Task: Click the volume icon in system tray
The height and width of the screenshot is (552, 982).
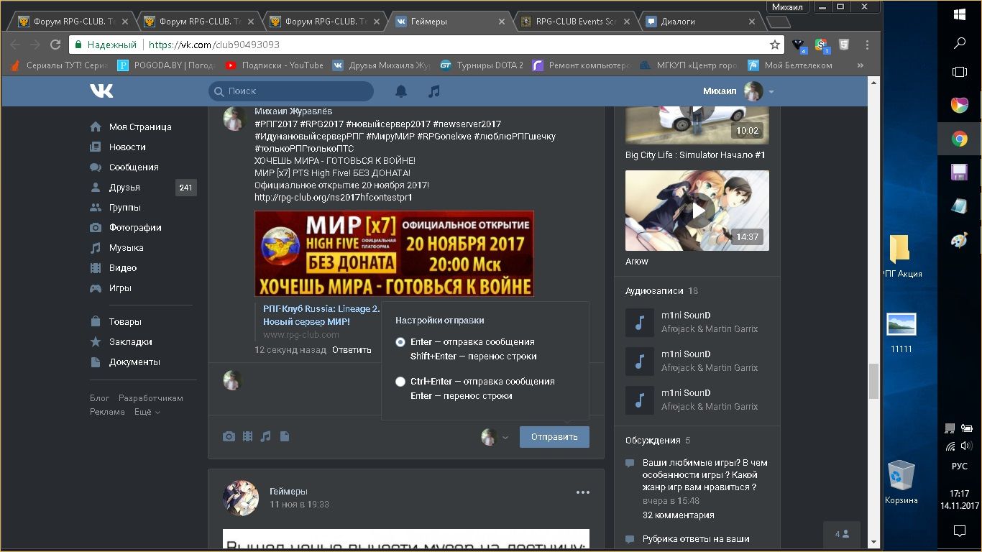Action: [966, 446]
